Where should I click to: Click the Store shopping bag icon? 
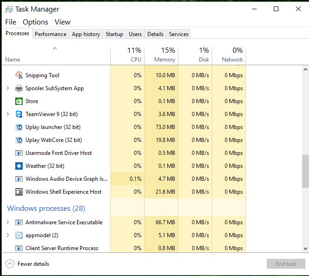click(19, 101)
